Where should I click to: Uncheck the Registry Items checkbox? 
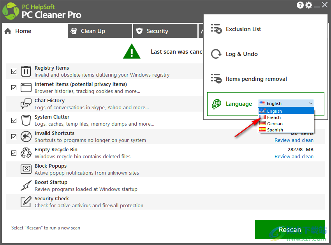point(14,71)
